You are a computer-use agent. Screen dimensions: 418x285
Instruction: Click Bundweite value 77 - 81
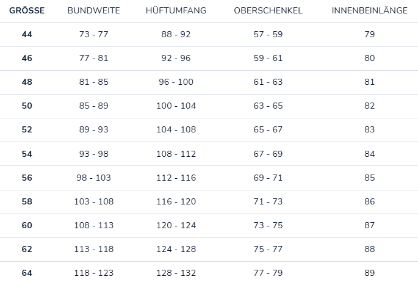click(x=93, y=58)
